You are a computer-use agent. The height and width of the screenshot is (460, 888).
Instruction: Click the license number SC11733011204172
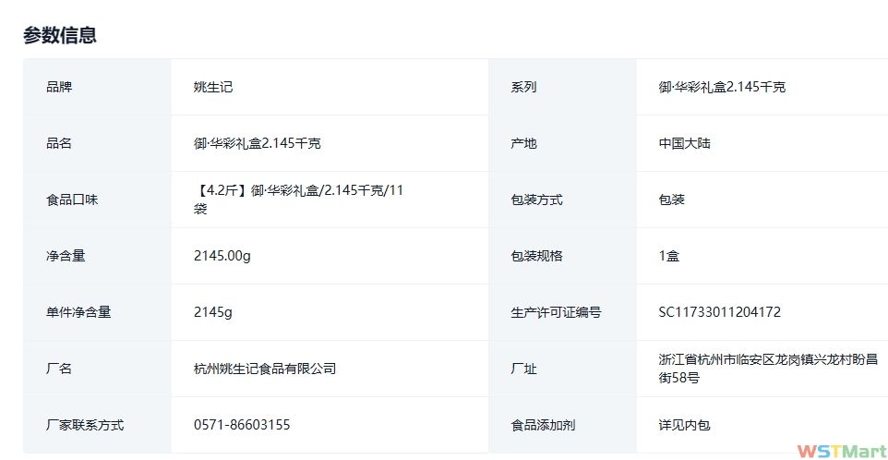tap(719, 312)
